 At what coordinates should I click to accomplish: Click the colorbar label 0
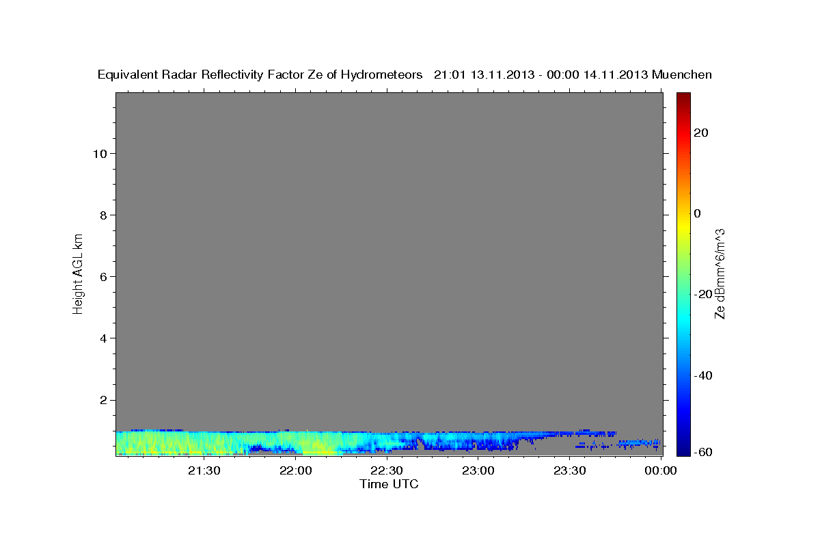[x=698, y=213]
